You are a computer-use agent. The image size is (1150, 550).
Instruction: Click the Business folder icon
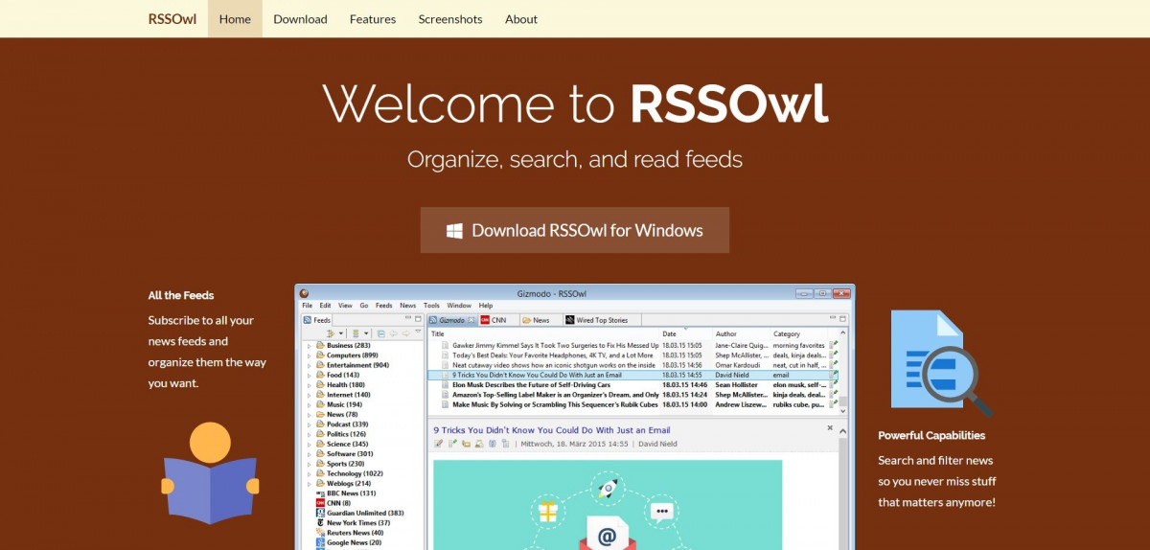point(320,345)
